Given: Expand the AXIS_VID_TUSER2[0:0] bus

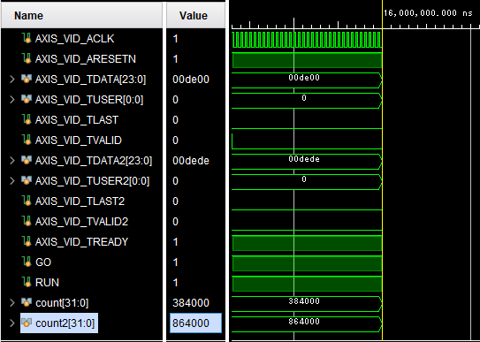Looking at the screenshot, I should point(12,181).
